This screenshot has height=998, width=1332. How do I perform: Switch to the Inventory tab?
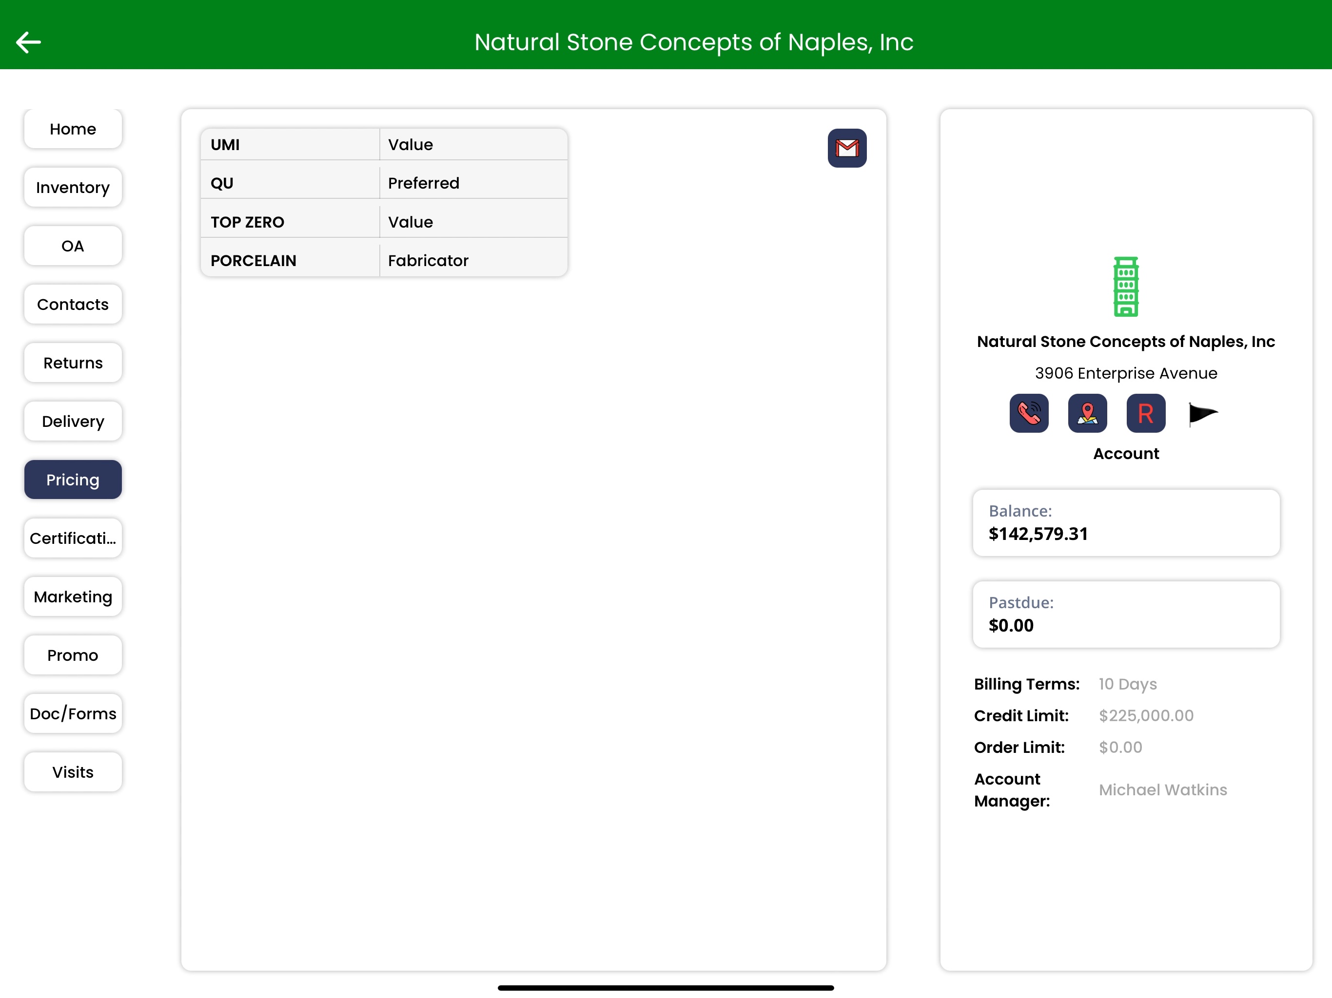pos(73,187)
